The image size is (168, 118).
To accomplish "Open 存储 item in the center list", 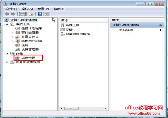I will click(x=69, y=30).
